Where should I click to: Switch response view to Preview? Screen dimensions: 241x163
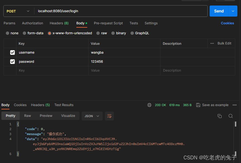[46, 116]
